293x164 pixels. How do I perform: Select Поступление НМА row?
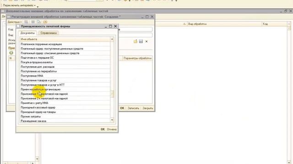pyautogui.click(x=65, y=76)
